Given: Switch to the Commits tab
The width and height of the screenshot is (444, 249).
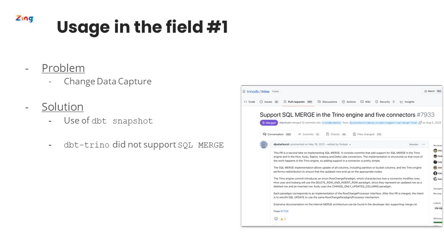Looking at the screenshot, I should (308, 134).
